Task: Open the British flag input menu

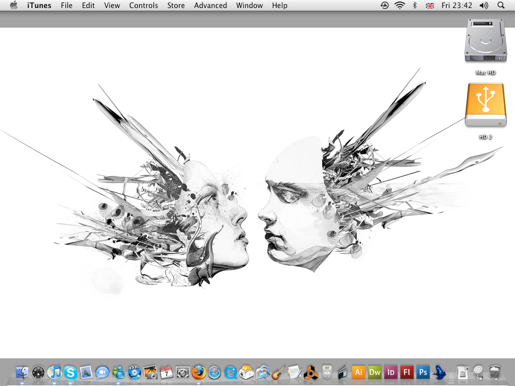Action: coord(430,5)
